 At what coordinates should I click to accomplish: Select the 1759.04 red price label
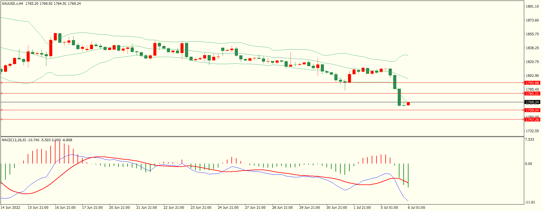point(532,110)
